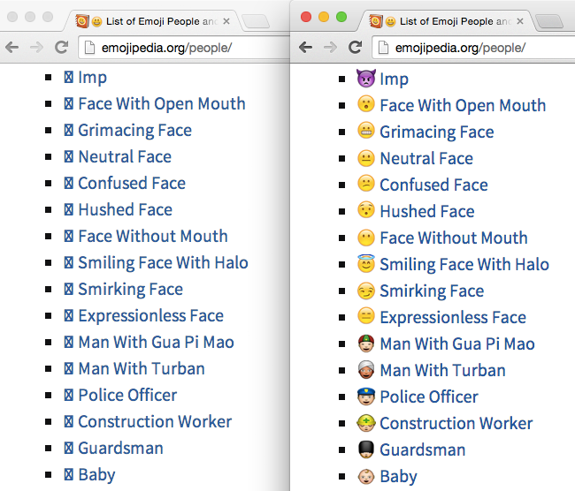
Task: Click the Smiling Face With Halo emoji icon
Action: click(366, 263)
